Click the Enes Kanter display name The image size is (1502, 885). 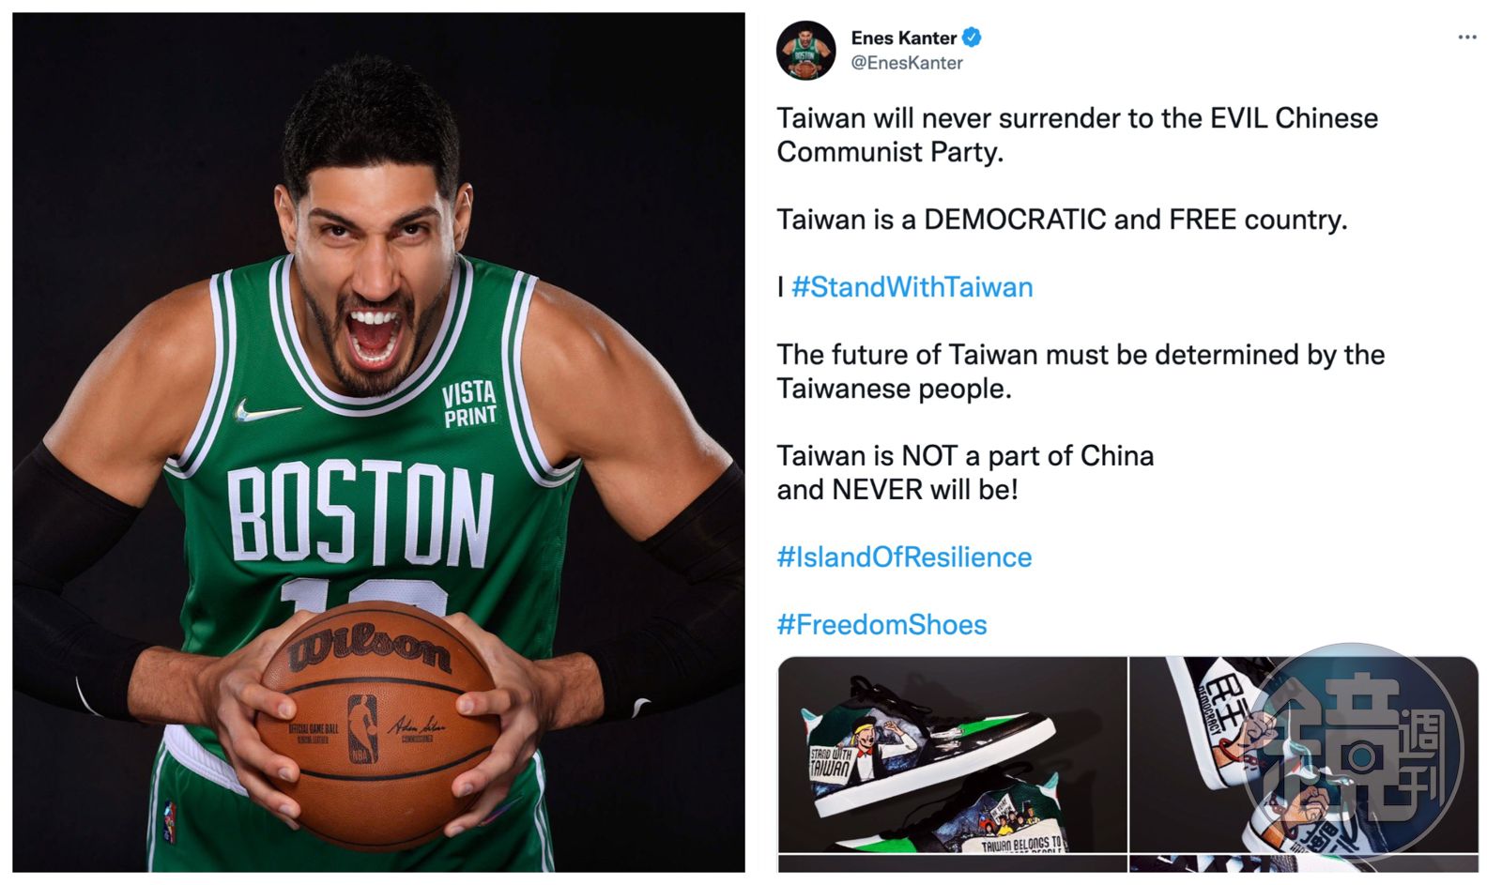click(x=903, y=38)
